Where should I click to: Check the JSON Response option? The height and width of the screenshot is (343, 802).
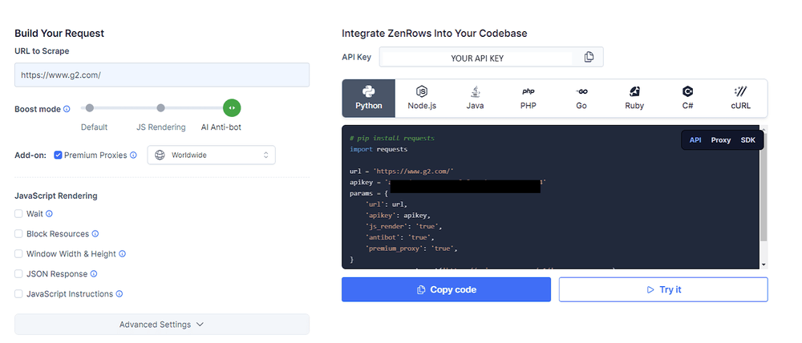pyautogui.click(x=18, y=273)
